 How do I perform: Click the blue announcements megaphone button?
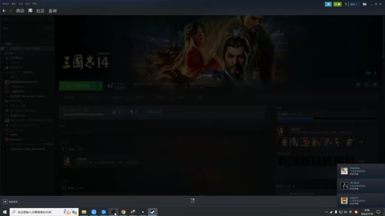[328, 4]
